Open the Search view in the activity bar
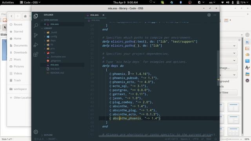The width and height of the screenshot is (251, 141). (x=36, y=25)
